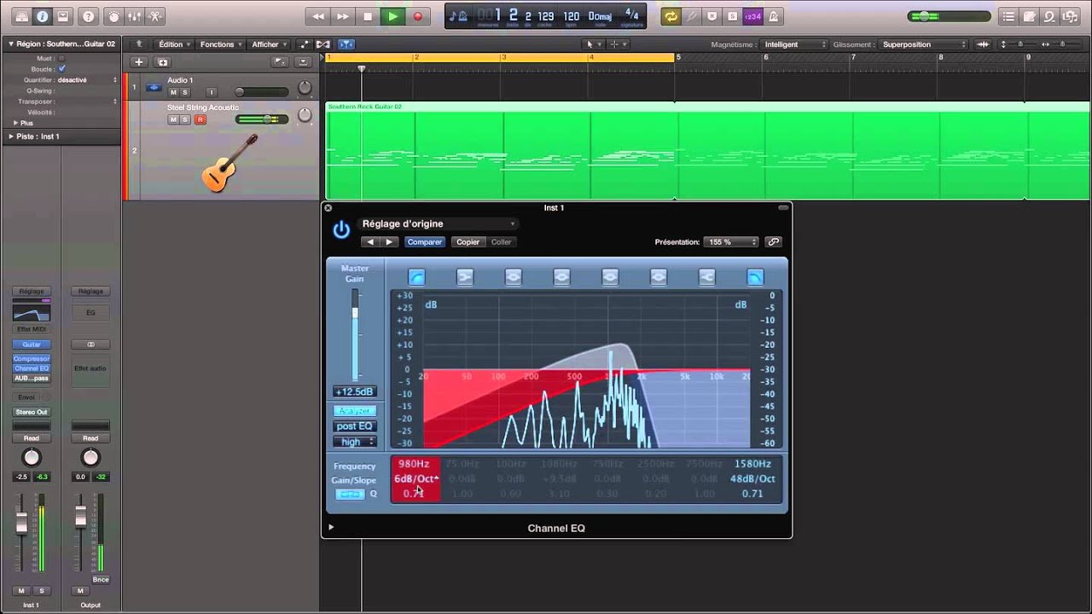Open the Afficher menu
This screenshot has height=614, width=1092.
pos(269,44)
